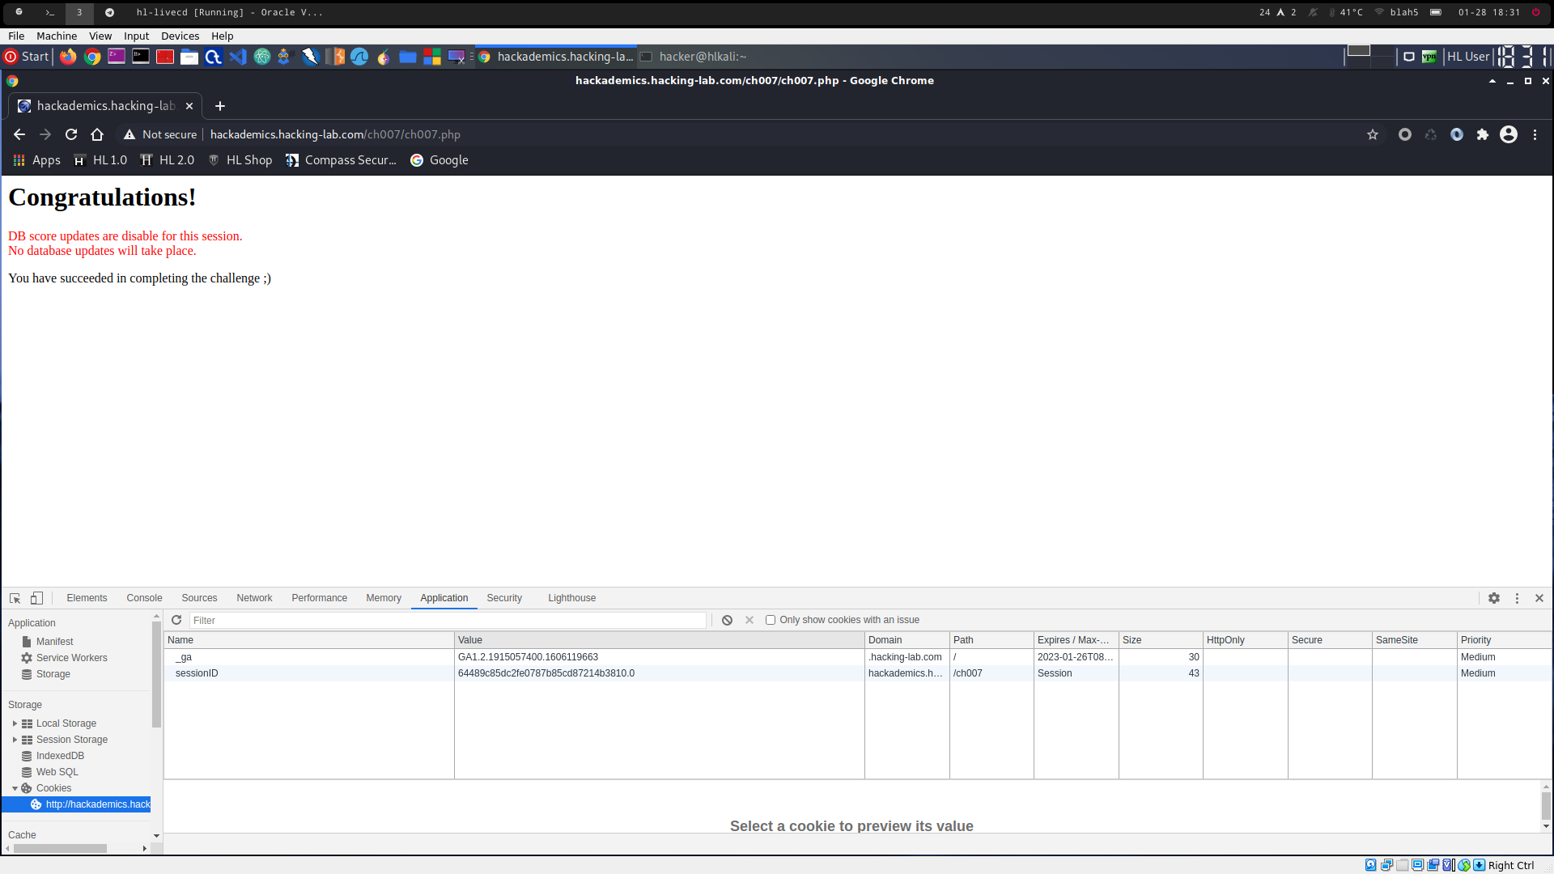The image size is (1554, 874).
Task: Enable only show cookies with an issue
Action: click(x=771, y=620)
